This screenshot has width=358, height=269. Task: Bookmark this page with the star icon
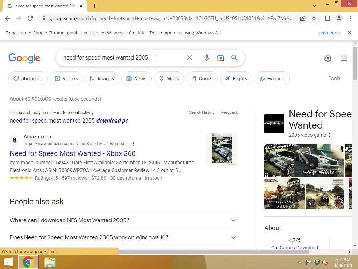[x=314, y=18]
